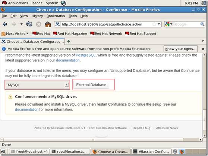Screen dimensions: 208x156
Task: Bookmark this page with the star icon
Action: tap(154, 24)
